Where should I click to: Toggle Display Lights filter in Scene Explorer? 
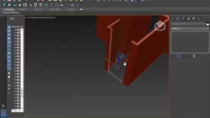(x=9, y=34)
